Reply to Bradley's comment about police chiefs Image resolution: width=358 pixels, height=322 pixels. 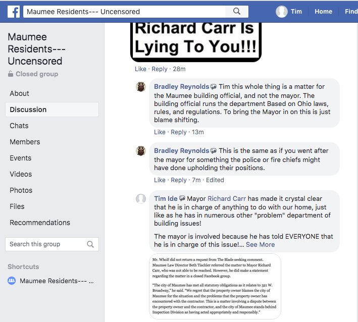pos(179,180)
